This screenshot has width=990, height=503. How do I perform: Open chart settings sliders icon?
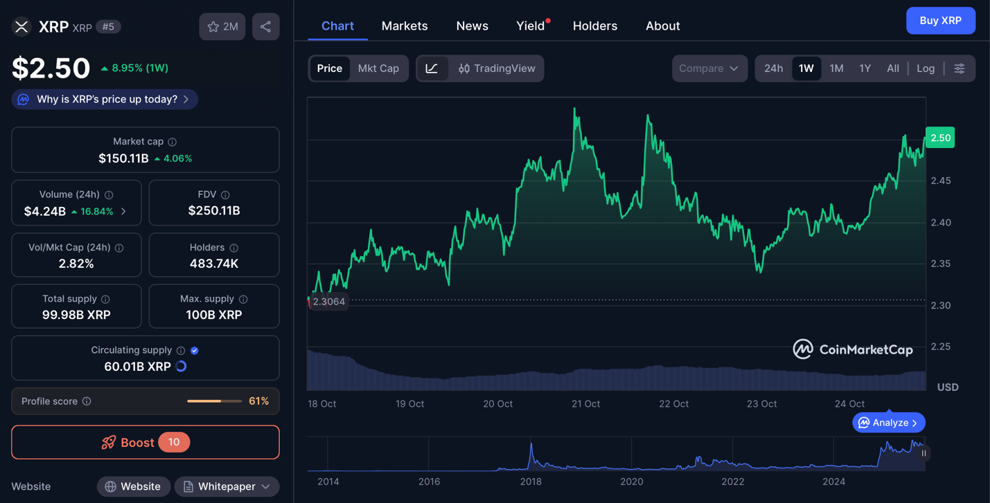coord(959,68)
